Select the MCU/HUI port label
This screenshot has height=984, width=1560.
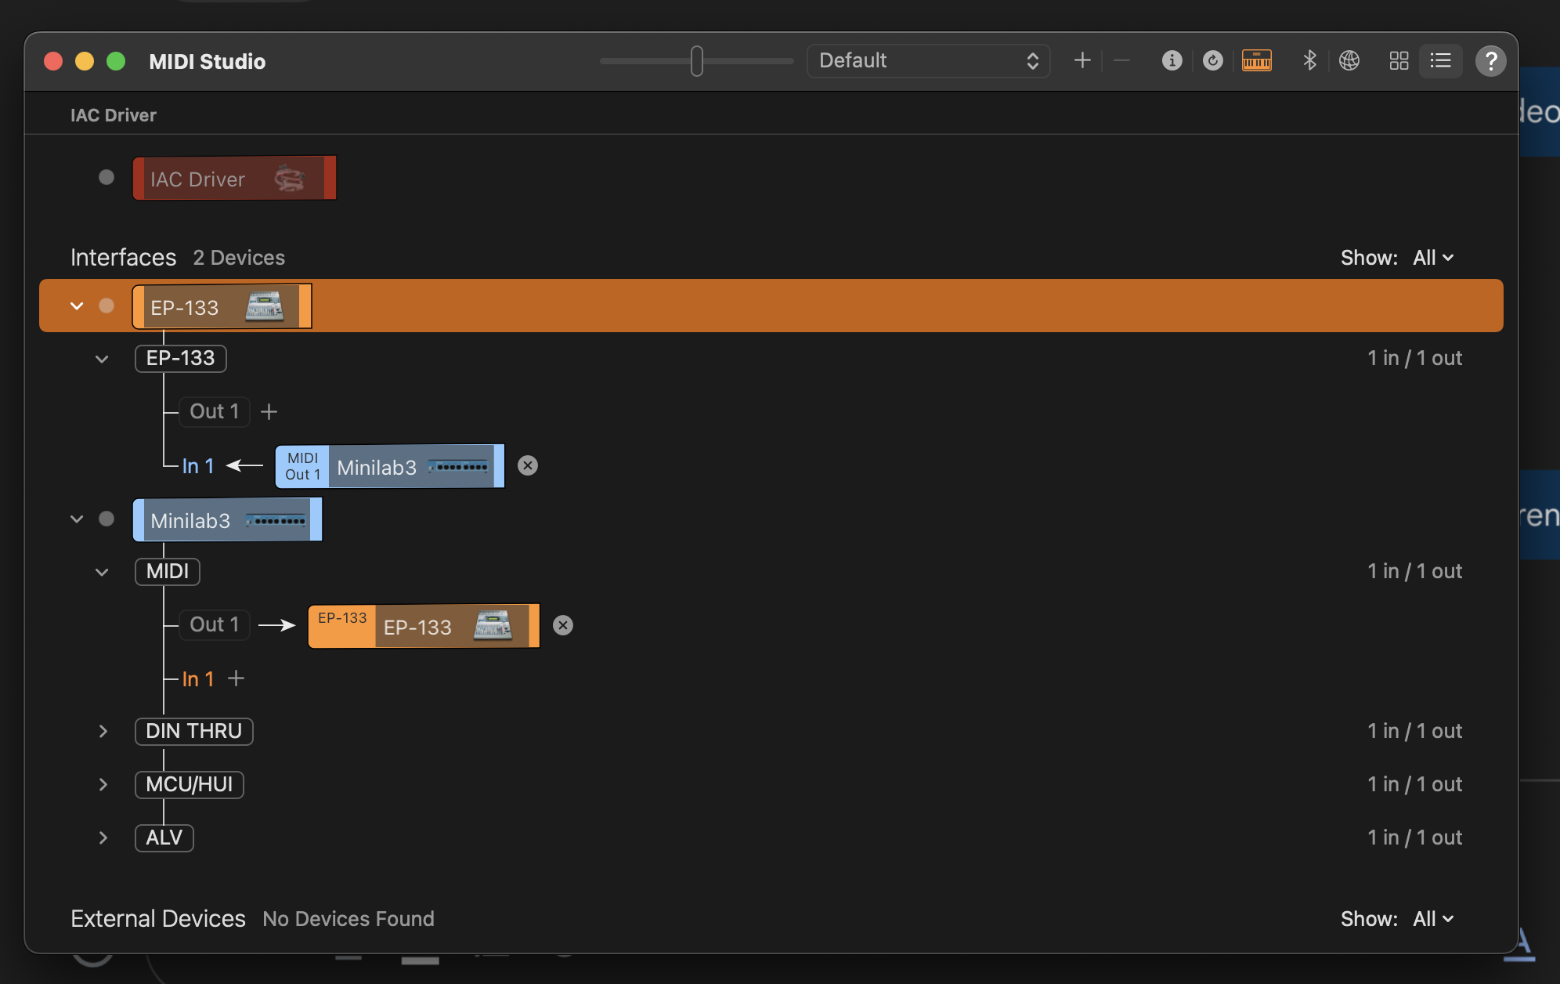[189, 784]
